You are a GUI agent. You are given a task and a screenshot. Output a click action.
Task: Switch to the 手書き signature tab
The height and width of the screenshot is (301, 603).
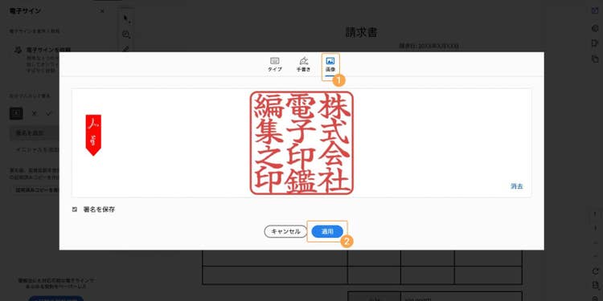303,64
